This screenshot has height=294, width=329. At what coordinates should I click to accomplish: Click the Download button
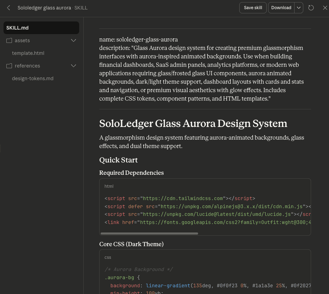coord(281,8)
